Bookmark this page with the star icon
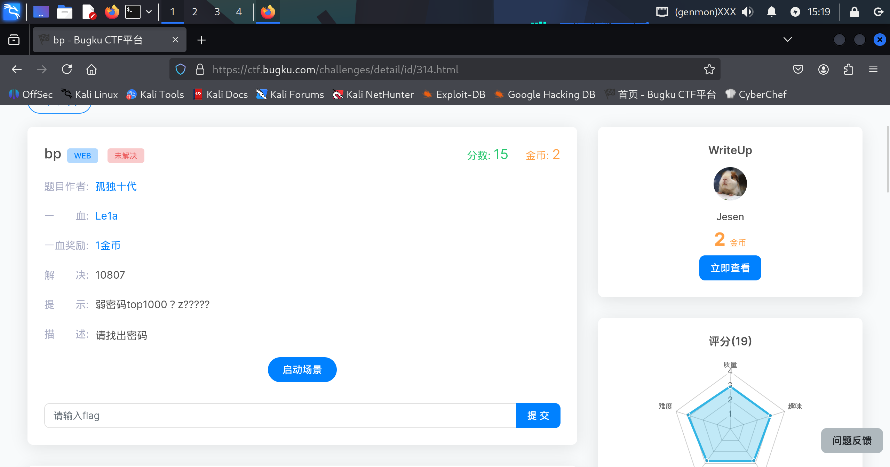This screenshot has height=467, width=890. 709,69
